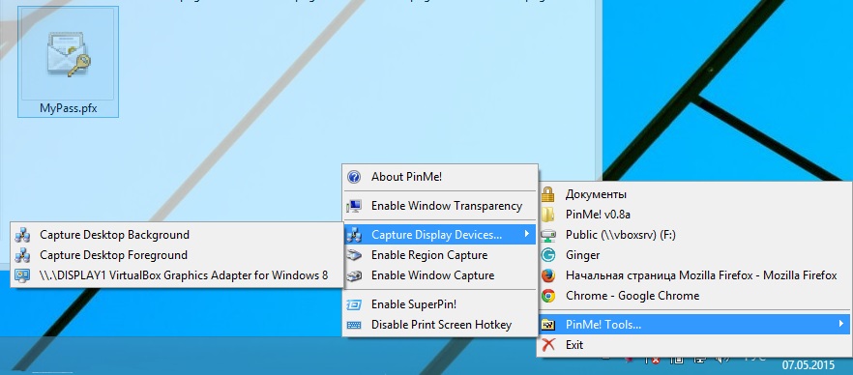Exit PinMe! from the tray menu
Viewport: 853px width, 375px height.
tap(694, 345)
